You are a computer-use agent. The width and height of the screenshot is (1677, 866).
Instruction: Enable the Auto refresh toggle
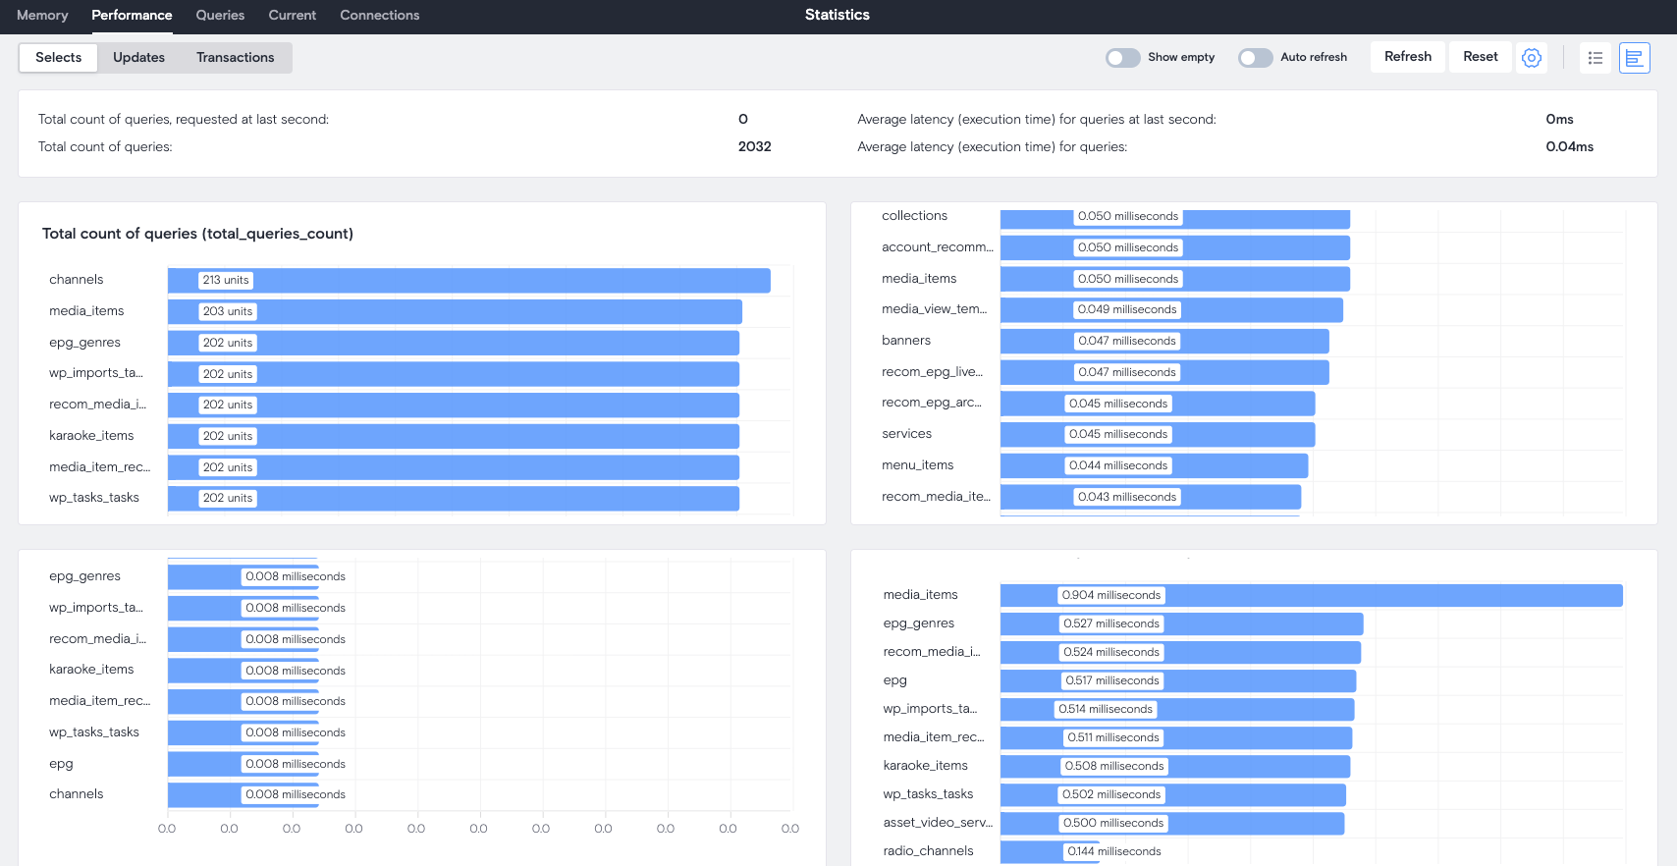coord(1255,58)
